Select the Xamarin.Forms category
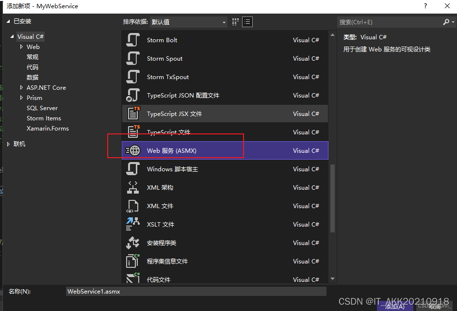 [48, 128]
